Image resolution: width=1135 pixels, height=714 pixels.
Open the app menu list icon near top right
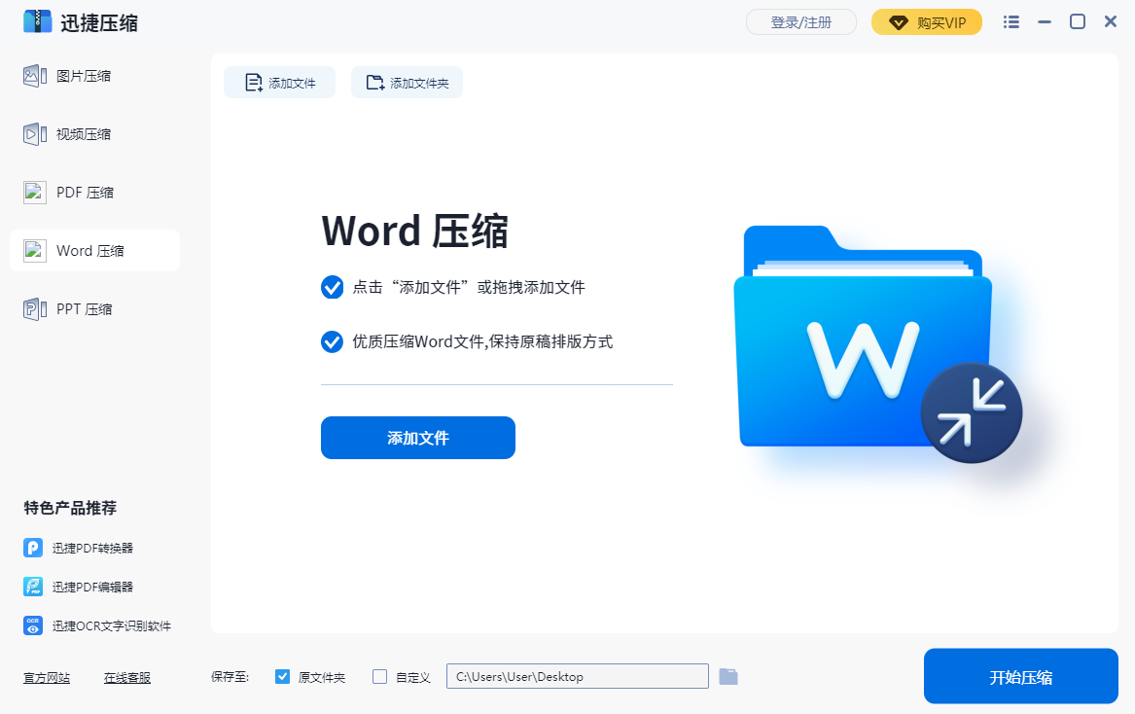(1011, 20)
